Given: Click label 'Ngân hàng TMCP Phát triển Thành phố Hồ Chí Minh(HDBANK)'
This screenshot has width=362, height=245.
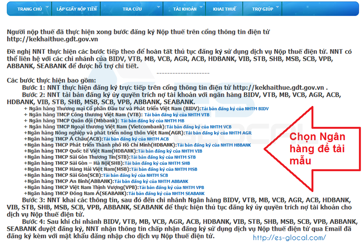Looking at the screenshot, I should point(102,145).
